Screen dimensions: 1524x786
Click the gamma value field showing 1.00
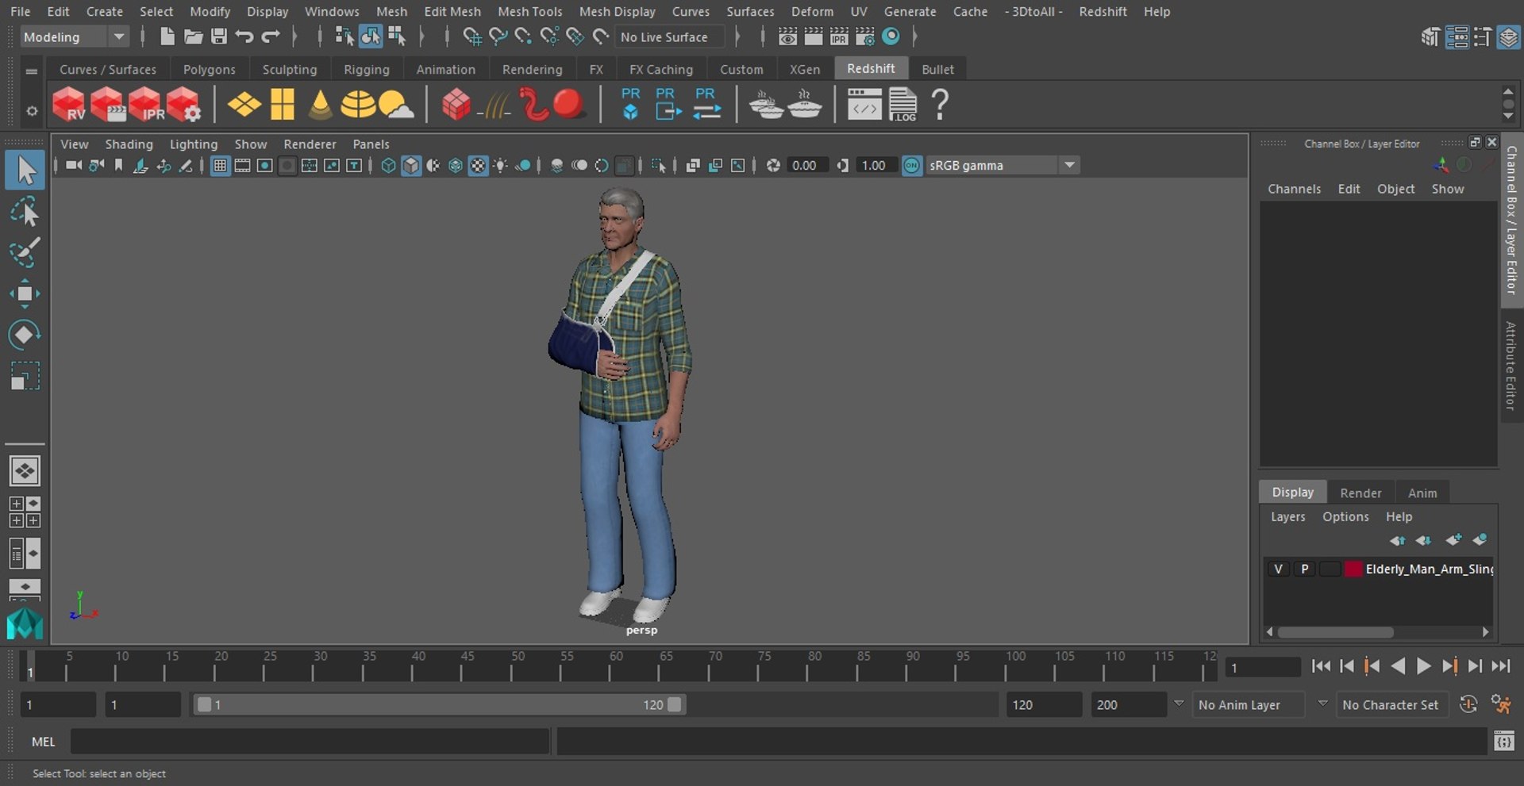pos(876,165)
